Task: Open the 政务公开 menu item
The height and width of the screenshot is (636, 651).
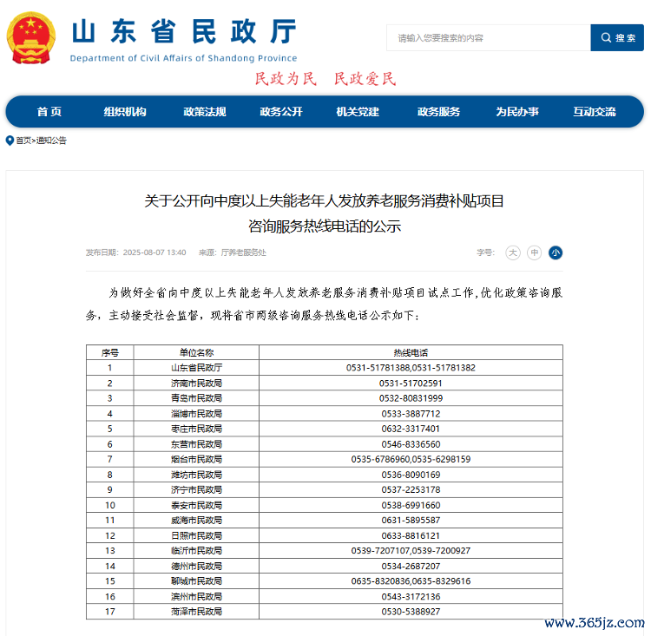Action: click(281, 112)
